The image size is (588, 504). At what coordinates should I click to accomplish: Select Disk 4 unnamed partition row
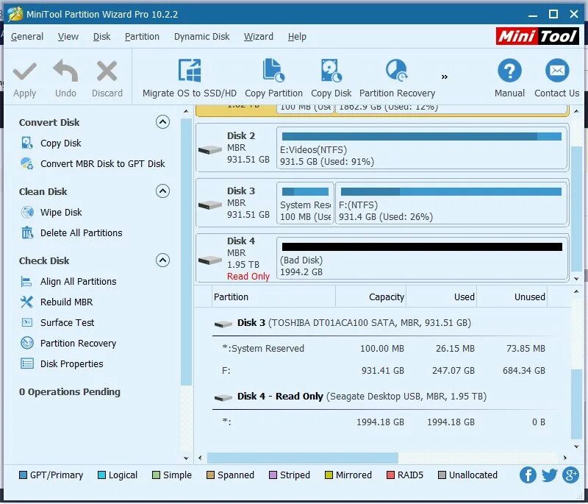click(x=382, y=422)
